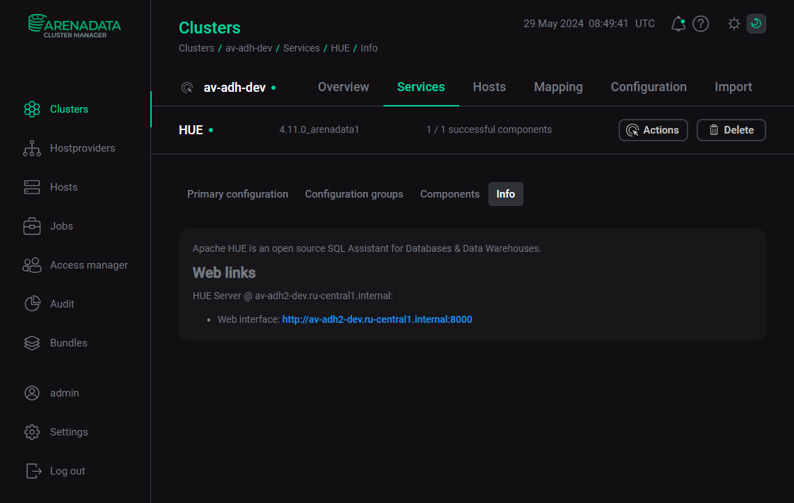Open the Settings gear in sidebar
794x503 pixels.
[x=32, y=432]
